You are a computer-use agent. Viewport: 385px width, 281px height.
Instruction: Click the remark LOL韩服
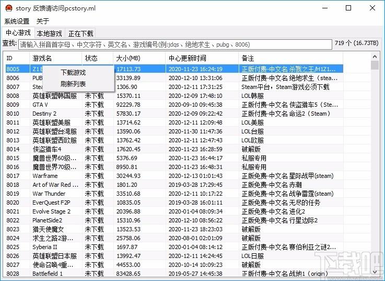coord(252,96)
